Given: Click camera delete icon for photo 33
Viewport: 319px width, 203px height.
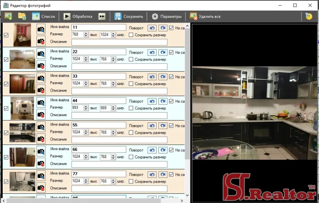Looking at the screenshot, I should coord(41,90).
